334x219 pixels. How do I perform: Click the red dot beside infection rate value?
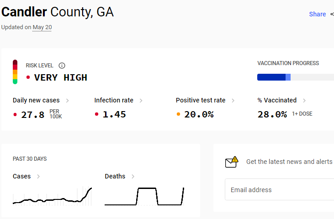(96, 114)
